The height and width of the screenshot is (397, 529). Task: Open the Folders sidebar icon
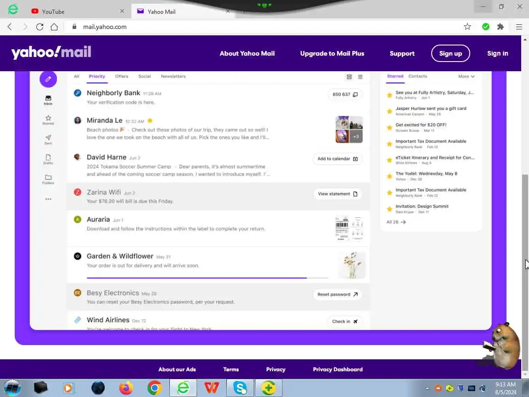[x=48, y=179]
